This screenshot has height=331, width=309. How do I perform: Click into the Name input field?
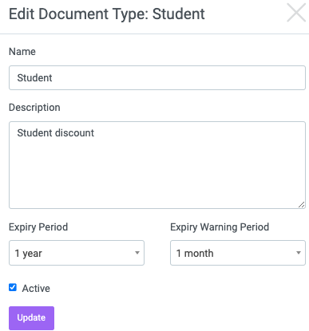pyautogui.click(x=157, y=77)
